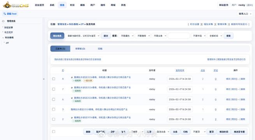The image size is (255, 140).
Task: Open the 信息 top menu
Action: [x=62, y=5]
